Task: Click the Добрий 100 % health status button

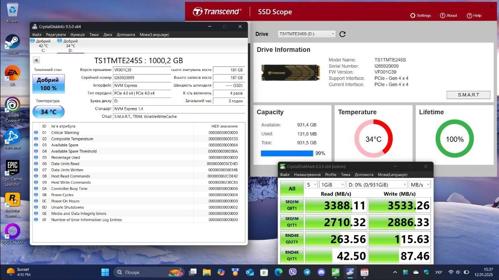Action: tap(48, 84)
